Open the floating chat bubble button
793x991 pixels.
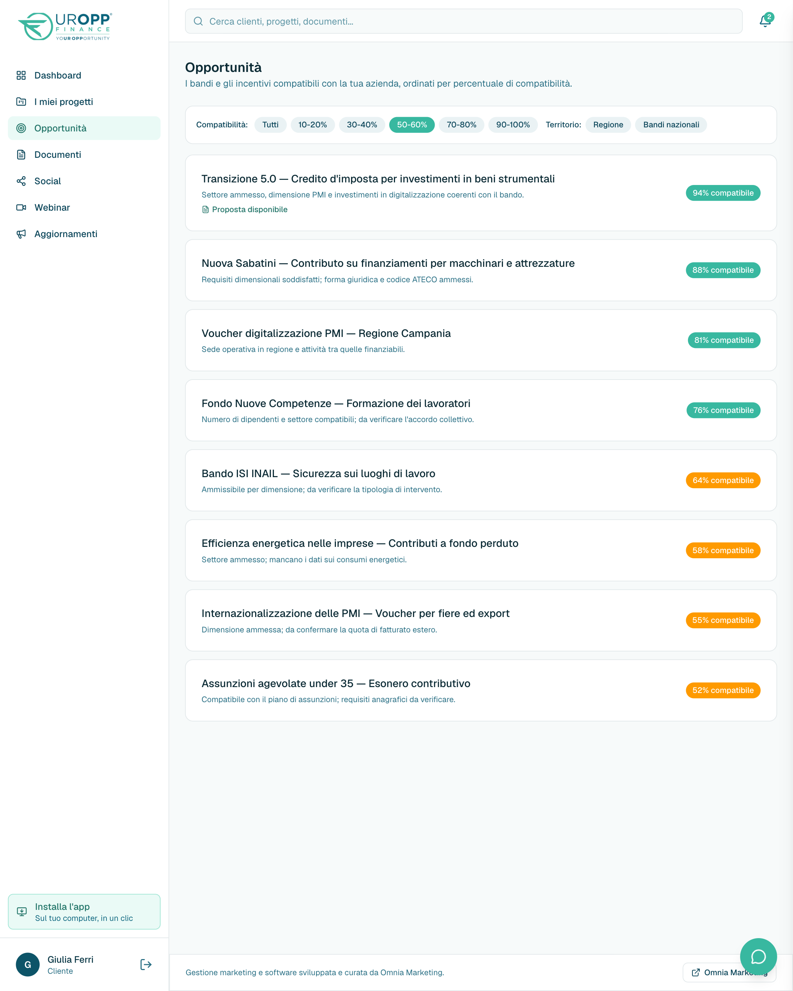click(x=758, y=956)
